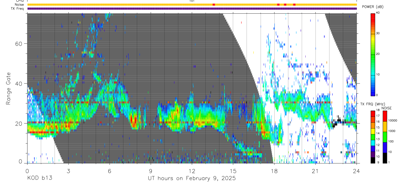Click the 'Noise' row label

20,5
